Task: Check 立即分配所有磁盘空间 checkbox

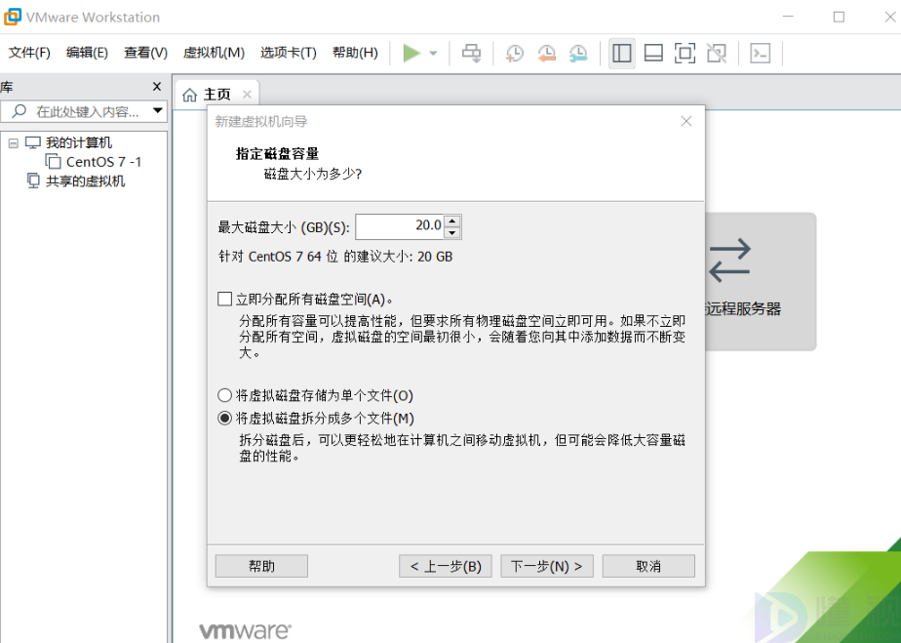Action: point(225,299)
